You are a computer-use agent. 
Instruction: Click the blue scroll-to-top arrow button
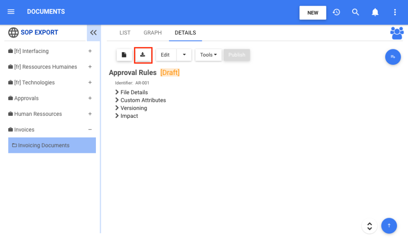point(389,225)
